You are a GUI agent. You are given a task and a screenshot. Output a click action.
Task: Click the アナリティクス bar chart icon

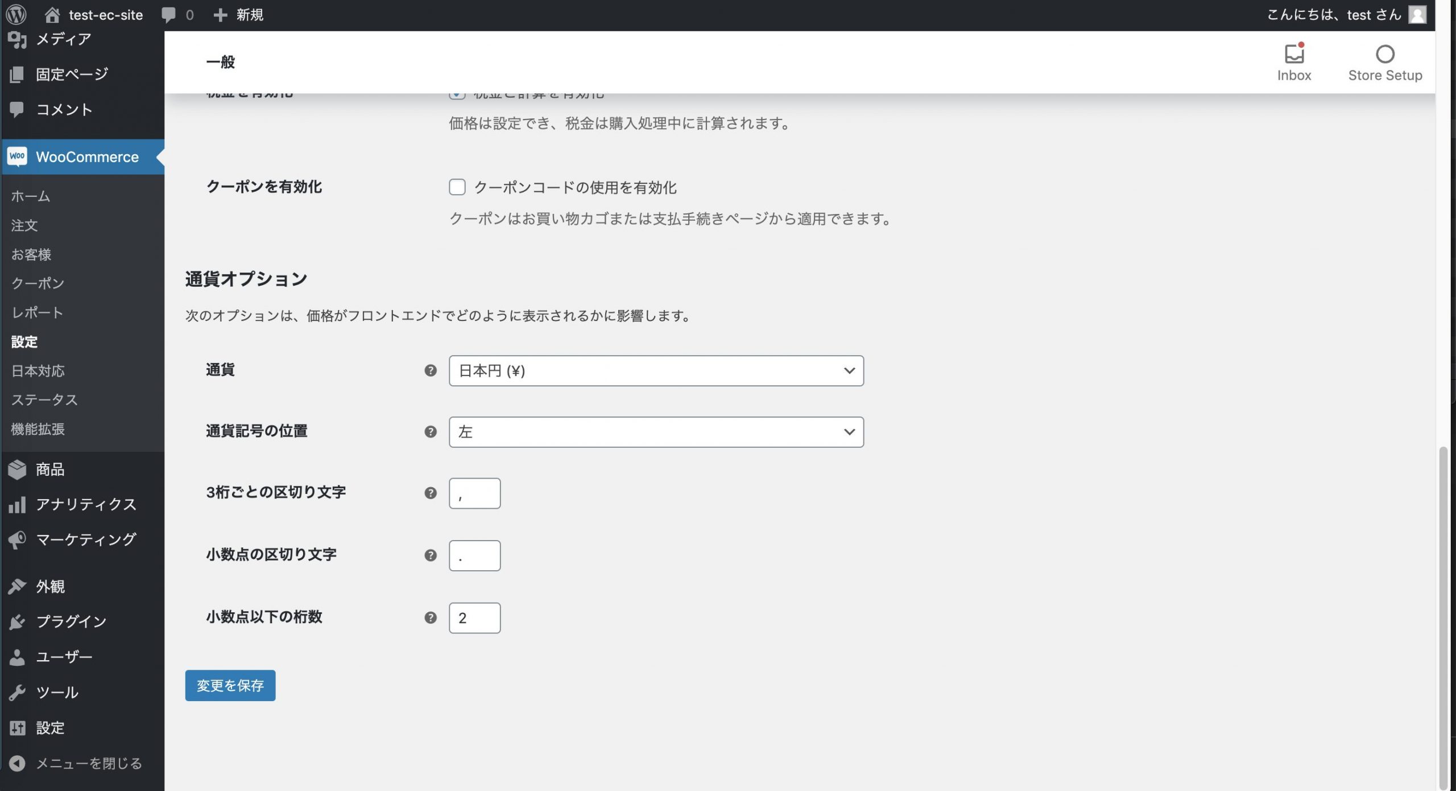[x=17, y=505]
